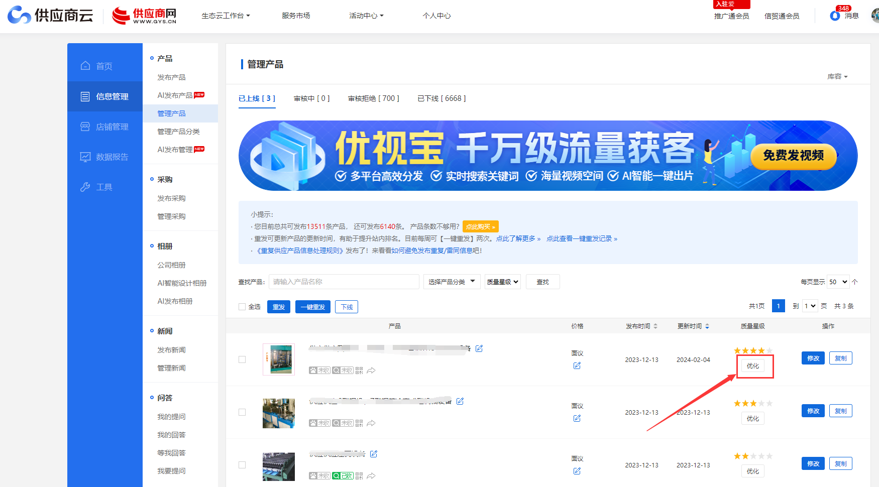Edit the 面议 price of the three-star product
Viewport: 879px width, 487px height.
577,418
